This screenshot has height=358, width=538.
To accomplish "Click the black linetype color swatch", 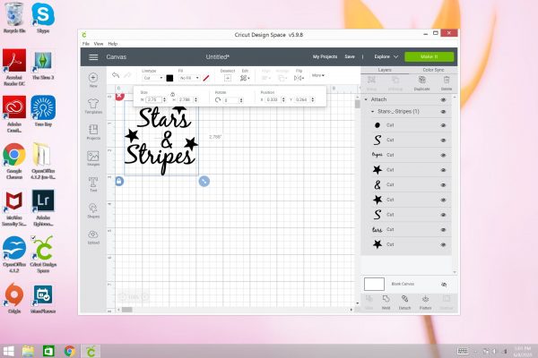I will pos(169,78).
